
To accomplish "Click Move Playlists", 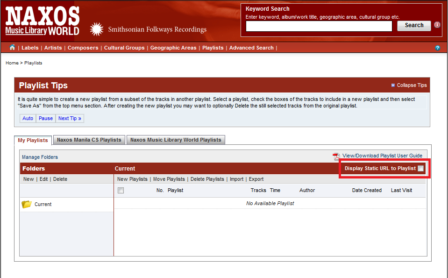I will pos(169,179).
